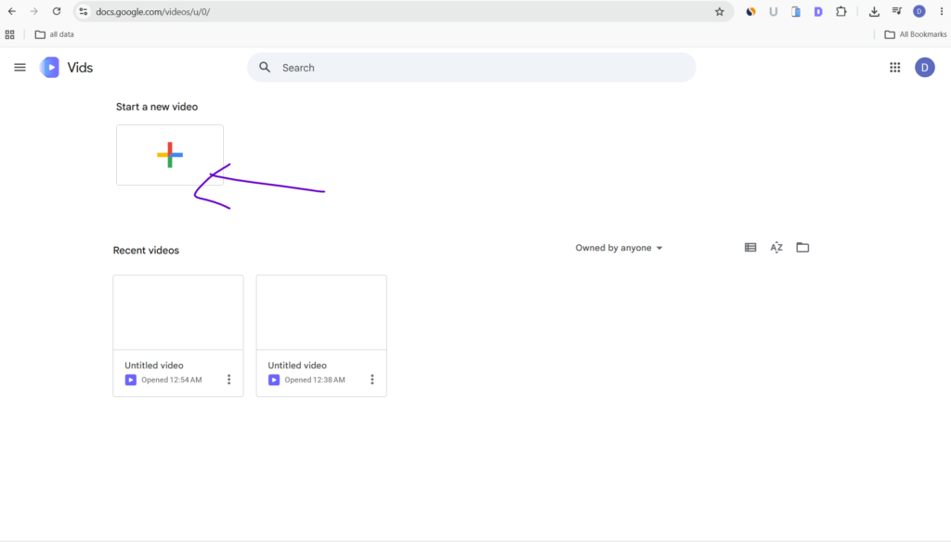The width and height of the screenshot is (951, 542).
Task: Click into the Search field
Action: point(471,68)
